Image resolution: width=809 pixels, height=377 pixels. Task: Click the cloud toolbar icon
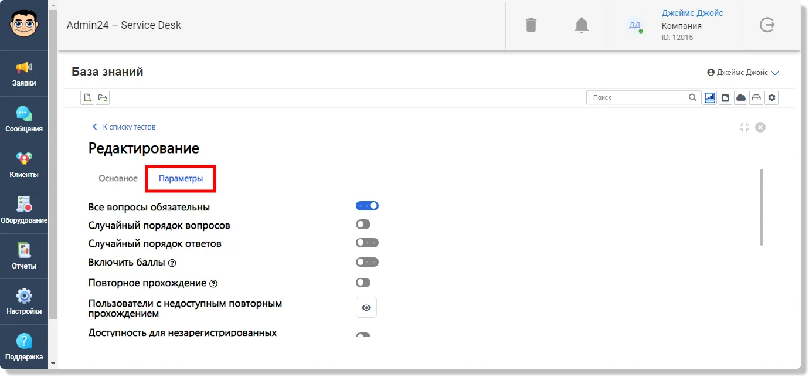(741, 98)
